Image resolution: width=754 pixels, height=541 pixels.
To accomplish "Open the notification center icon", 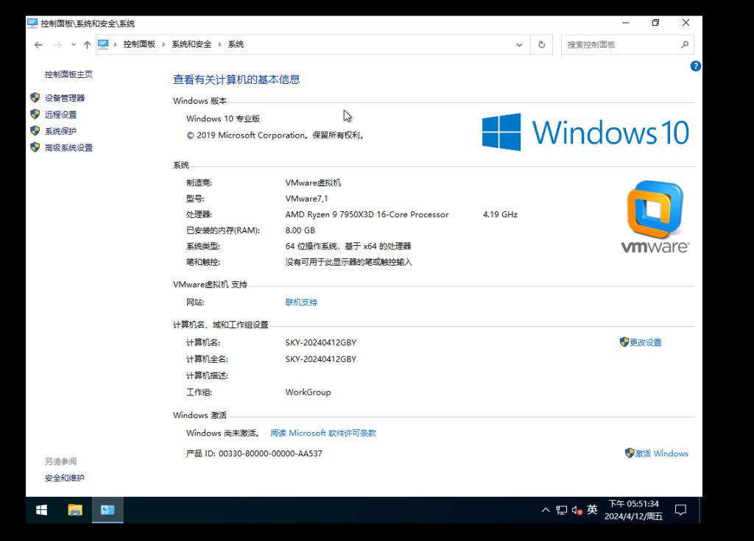I will click(x=681, y=509).
